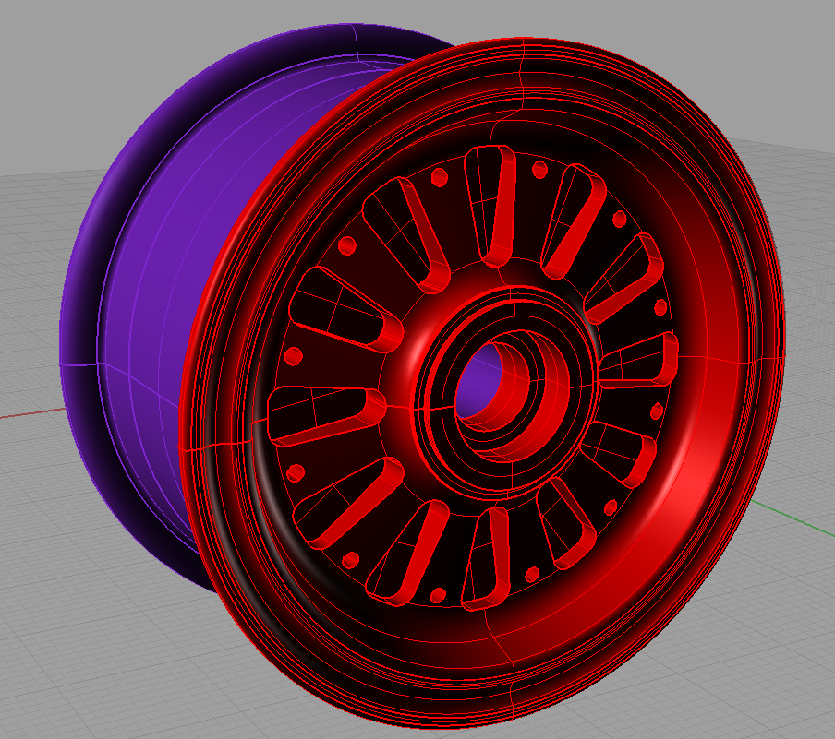
Task: Select the bolt hole left of the top slot
Action: click(440, 176)
